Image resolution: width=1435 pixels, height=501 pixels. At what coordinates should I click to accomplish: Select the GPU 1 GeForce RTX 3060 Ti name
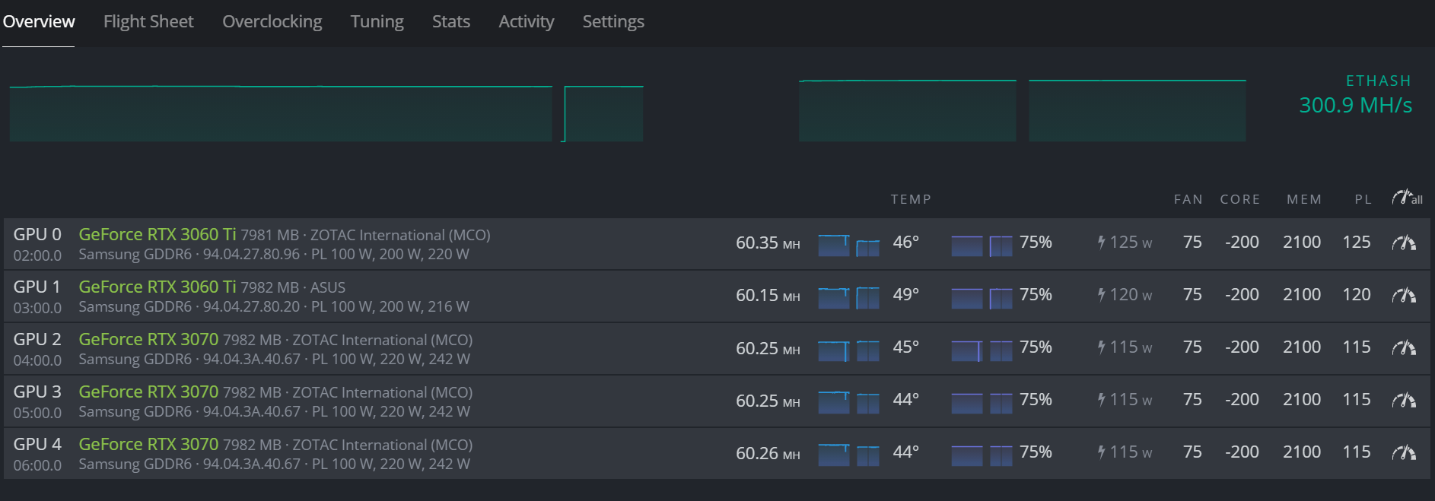[x=157, y=287]
